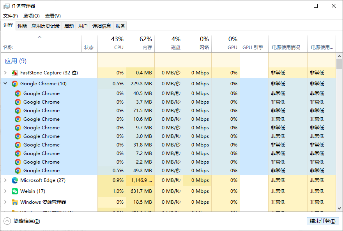This screenshot has width=343, height=231.
Task: Click the FastStone Capture app icon
Action: click(x=14, y=73)
